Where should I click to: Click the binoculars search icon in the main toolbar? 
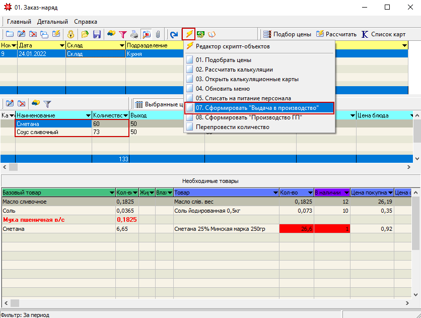click(x=111, y=34)
